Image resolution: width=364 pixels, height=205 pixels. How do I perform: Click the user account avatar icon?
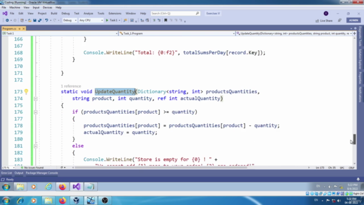[x=326, y=14]
